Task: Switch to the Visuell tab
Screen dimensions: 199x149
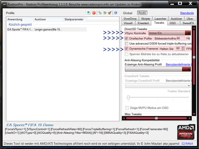Action: click(x=128, y=23)
